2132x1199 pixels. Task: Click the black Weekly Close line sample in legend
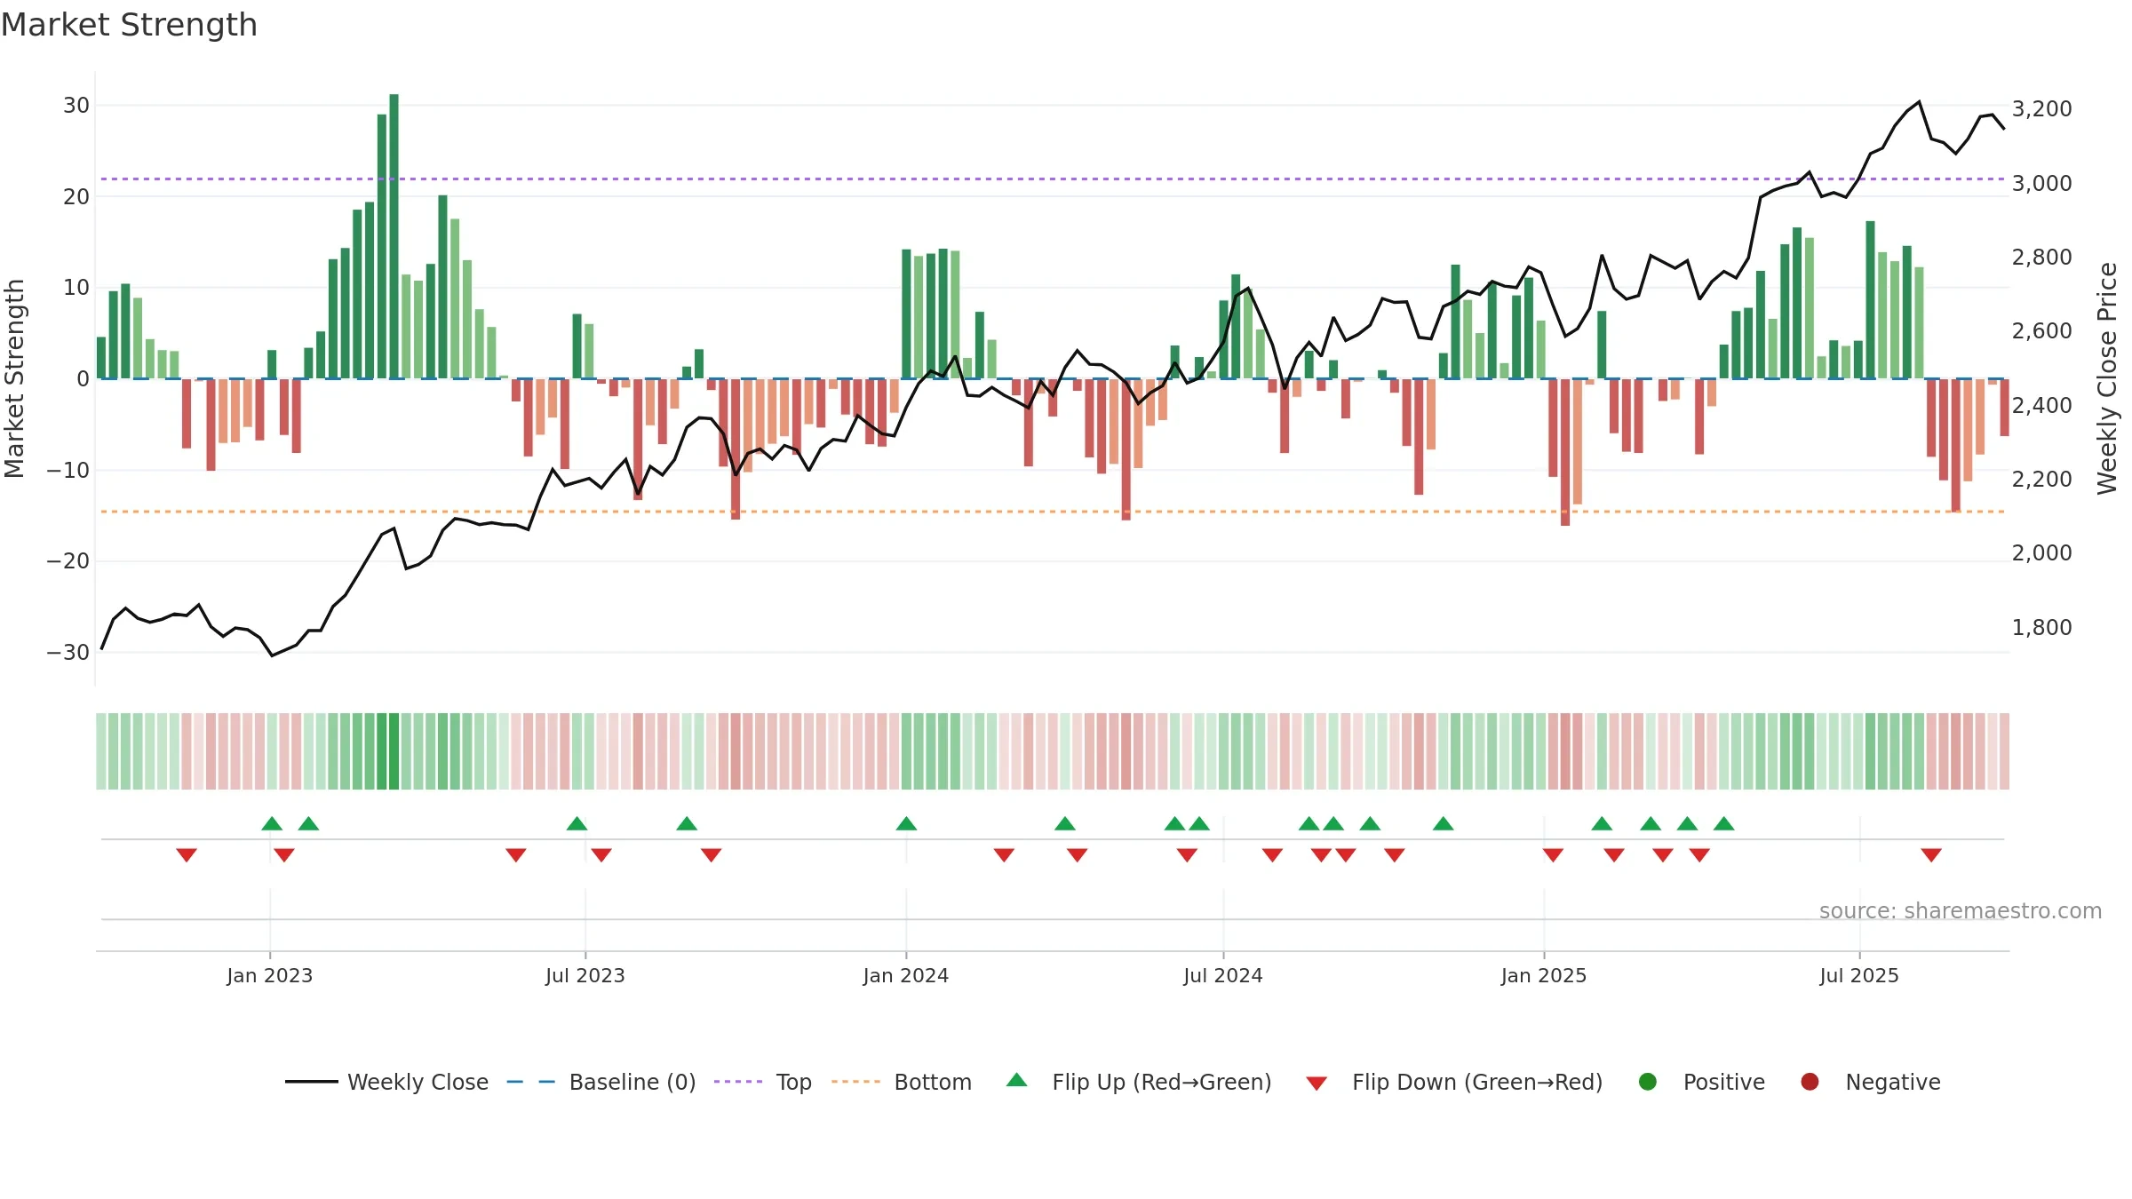pos(311,1082)
